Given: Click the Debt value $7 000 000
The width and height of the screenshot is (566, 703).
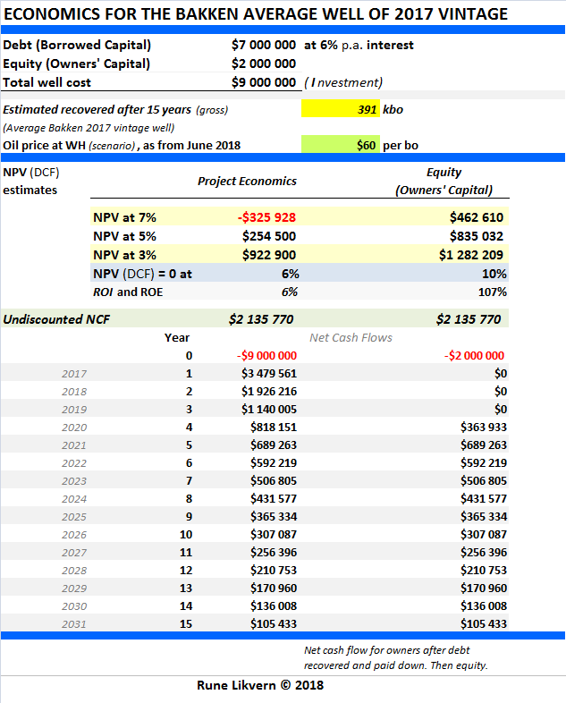Looking at the screenshot, I should [263, 45].
